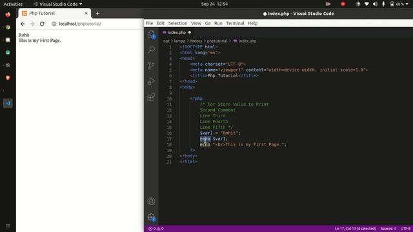The image size is (413, 232).
Task: Open Activities overview
Action: click(x=13, y=4)
